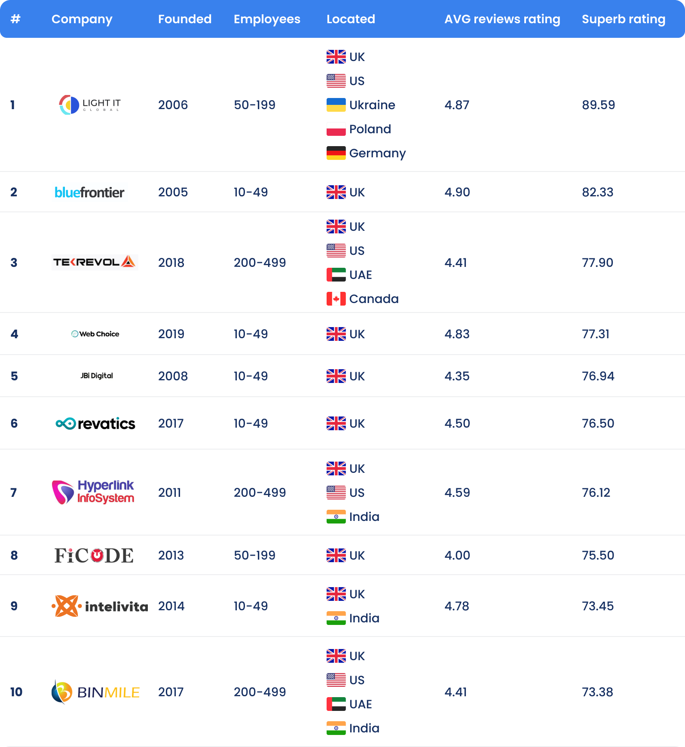Click the Located column header

(351, 19)
